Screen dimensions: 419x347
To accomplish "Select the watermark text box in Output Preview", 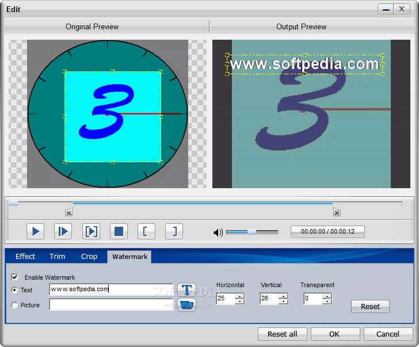I will pyautogui.click(x=304, y=64).
